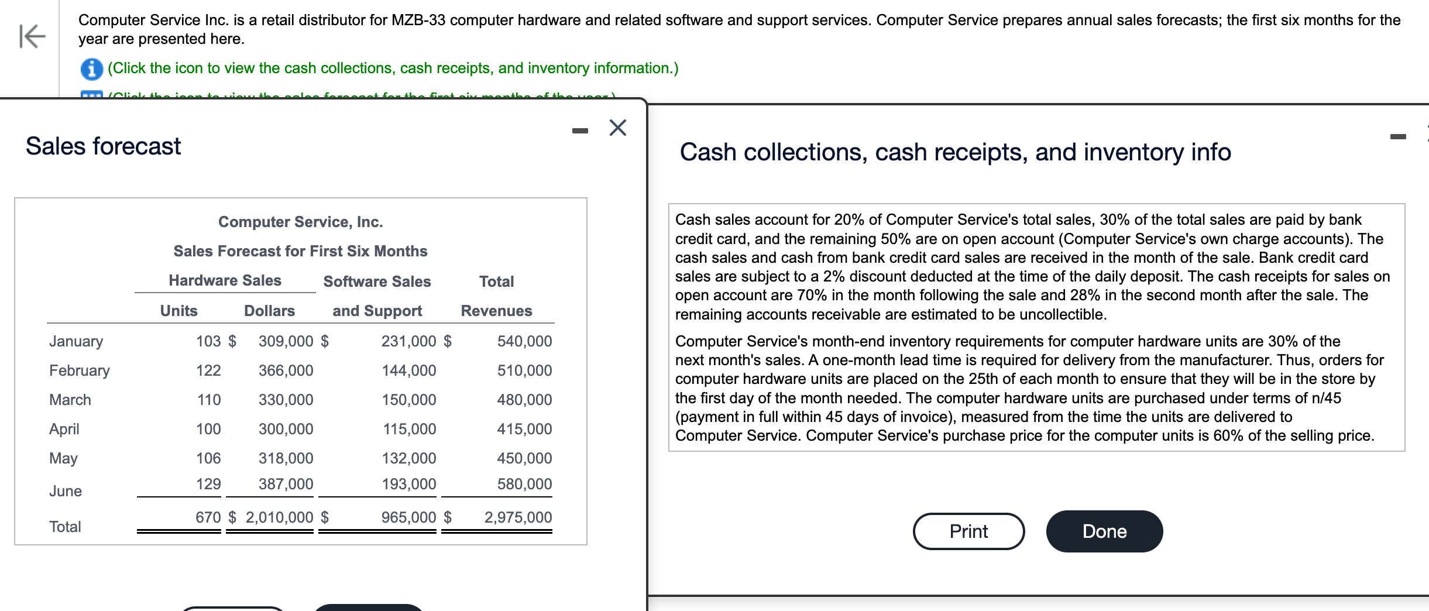The width and height of the screenshot is (1429, 611).
Task: Click total hardware dollars 2,010,000
Action: (280, 517)
